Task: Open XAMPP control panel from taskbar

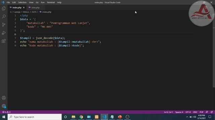Action: [x=96, y=117]
